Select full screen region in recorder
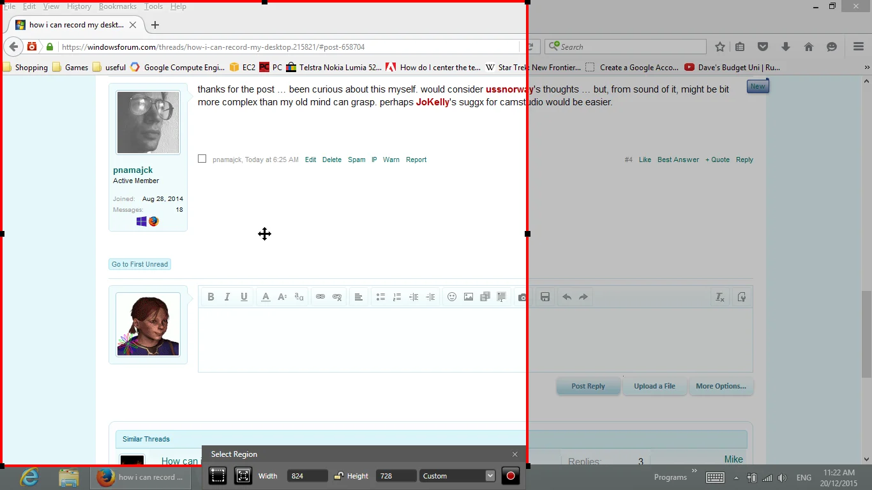 tap(243, 476)
